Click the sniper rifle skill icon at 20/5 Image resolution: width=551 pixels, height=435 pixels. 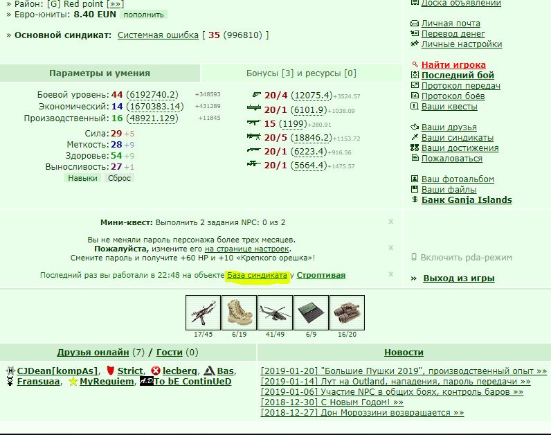(254, 136)
